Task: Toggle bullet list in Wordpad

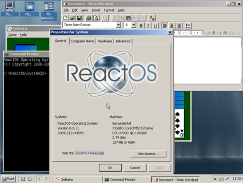Action: pyautogui.click(x=188, y=26)
